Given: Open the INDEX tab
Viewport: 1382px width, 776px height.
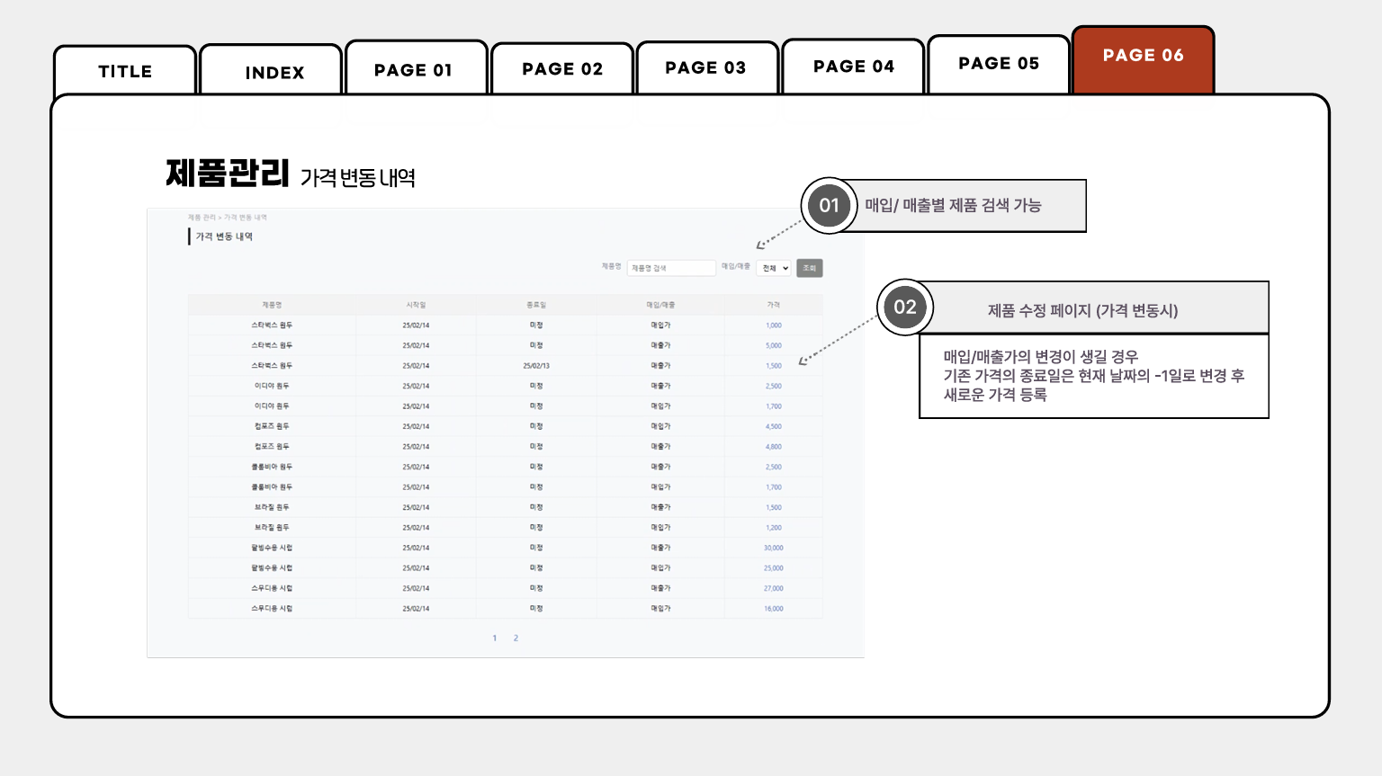Looking at the screenshot, I should point(274,72).
